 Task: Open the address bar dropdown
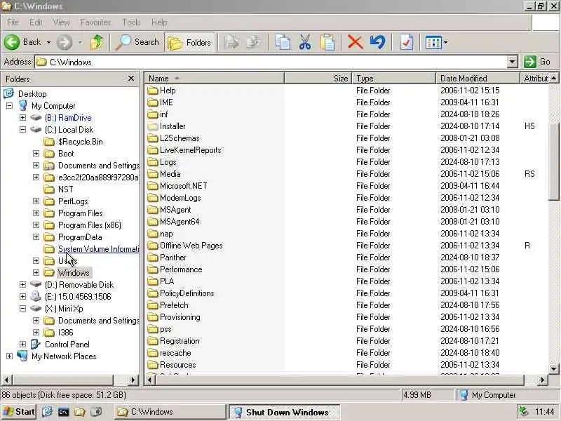click(x=512, y=62)
